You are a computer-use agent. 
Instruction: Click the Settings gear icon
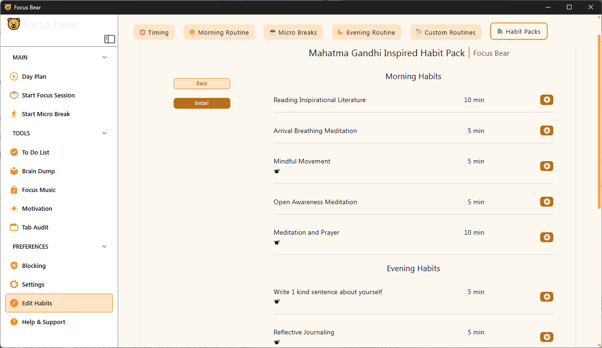click(14, 284)
